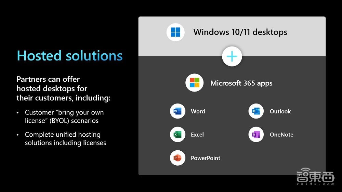Click the "Word" label text
342x192 pixels.
click(198, 111)
